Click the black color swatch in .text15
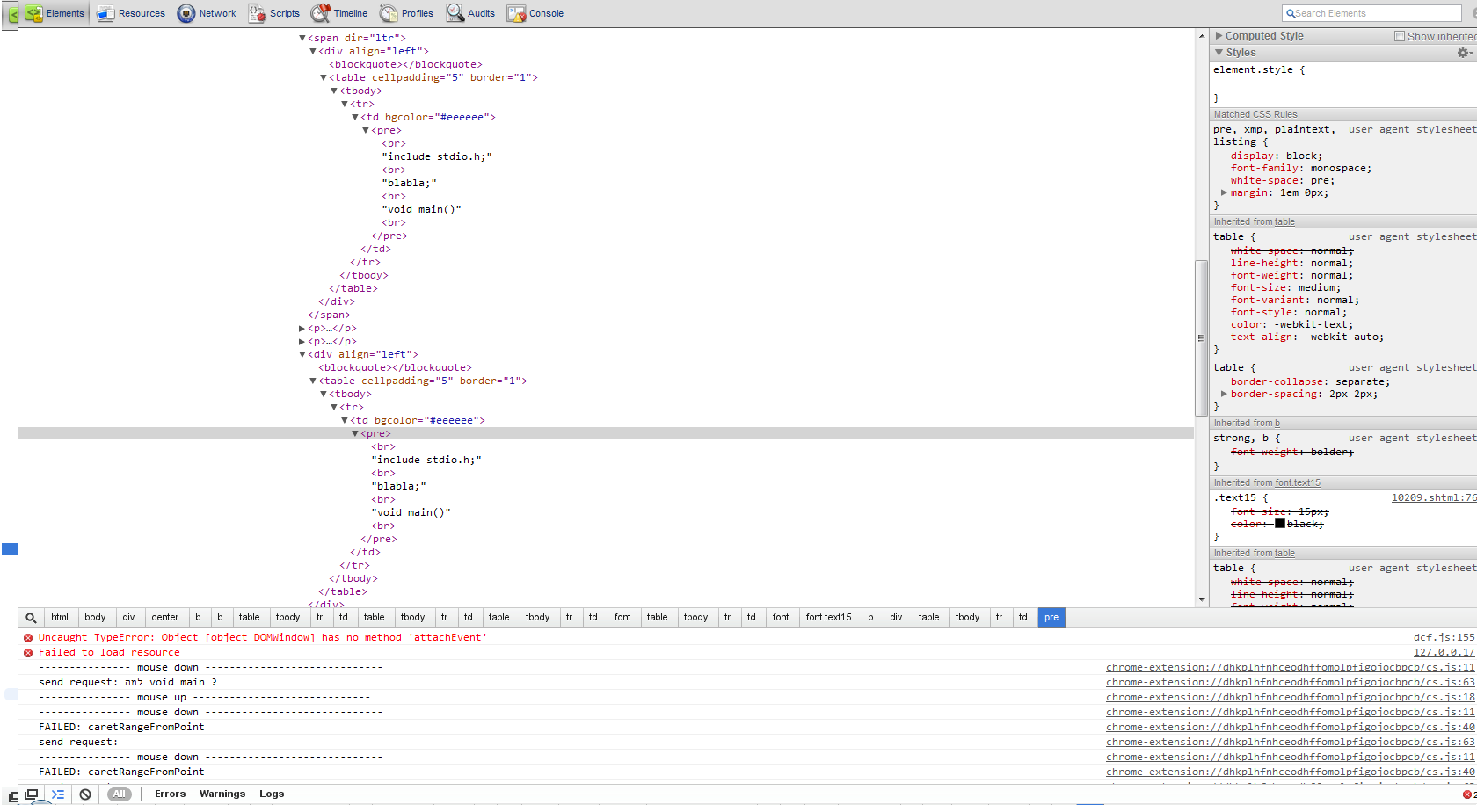The width and height of the screenshot is (1477, 805). [x=1280, y=523]
